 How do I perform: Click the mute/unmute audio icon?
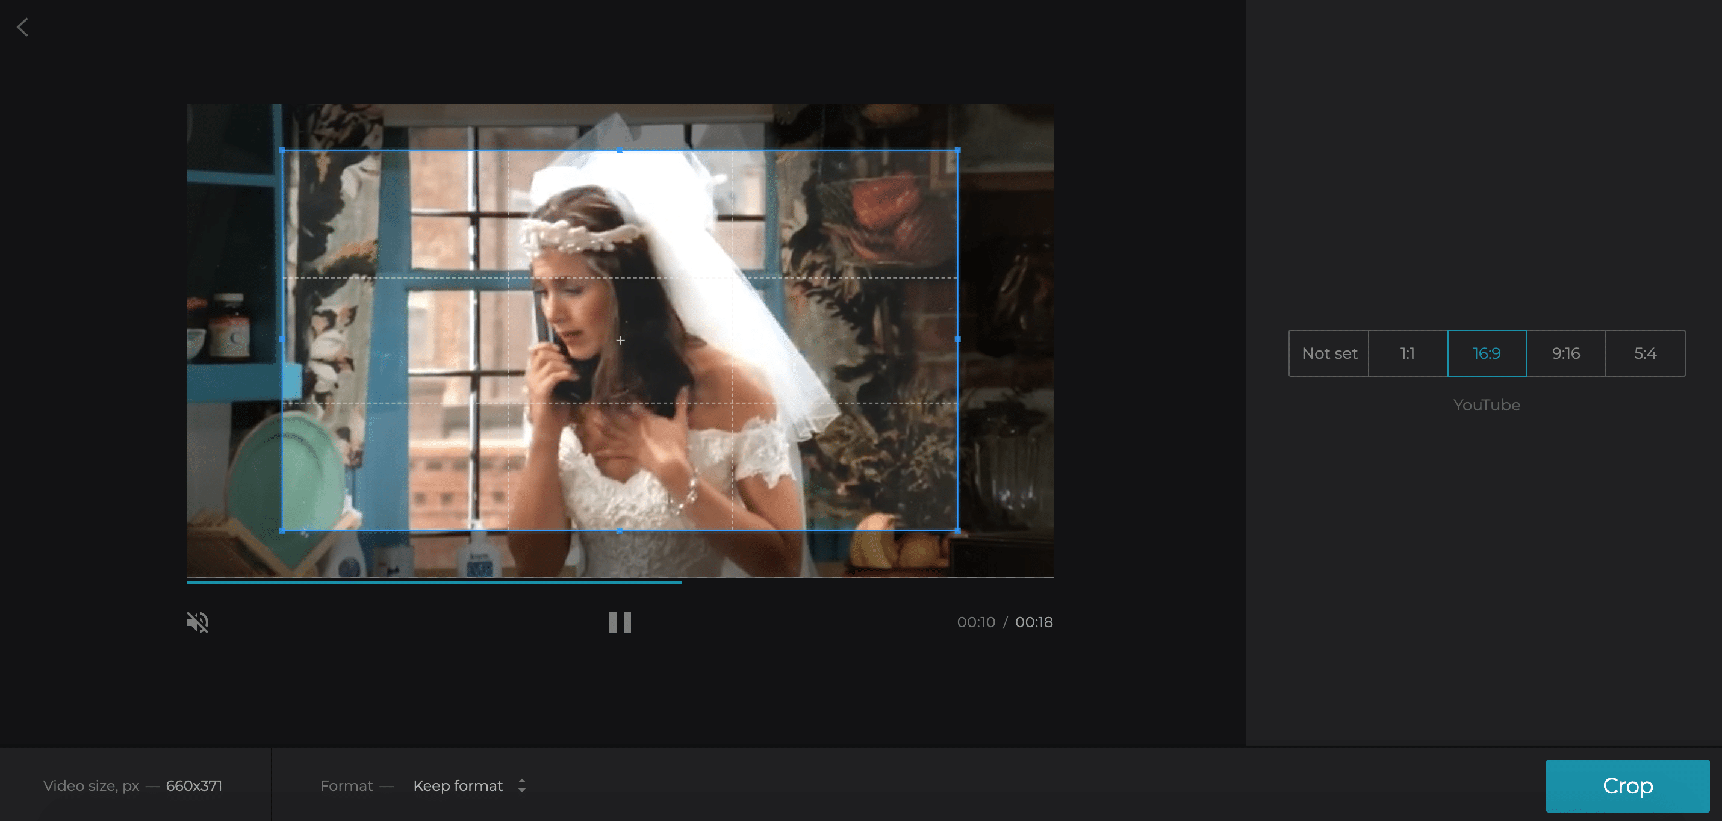point(197,622)
